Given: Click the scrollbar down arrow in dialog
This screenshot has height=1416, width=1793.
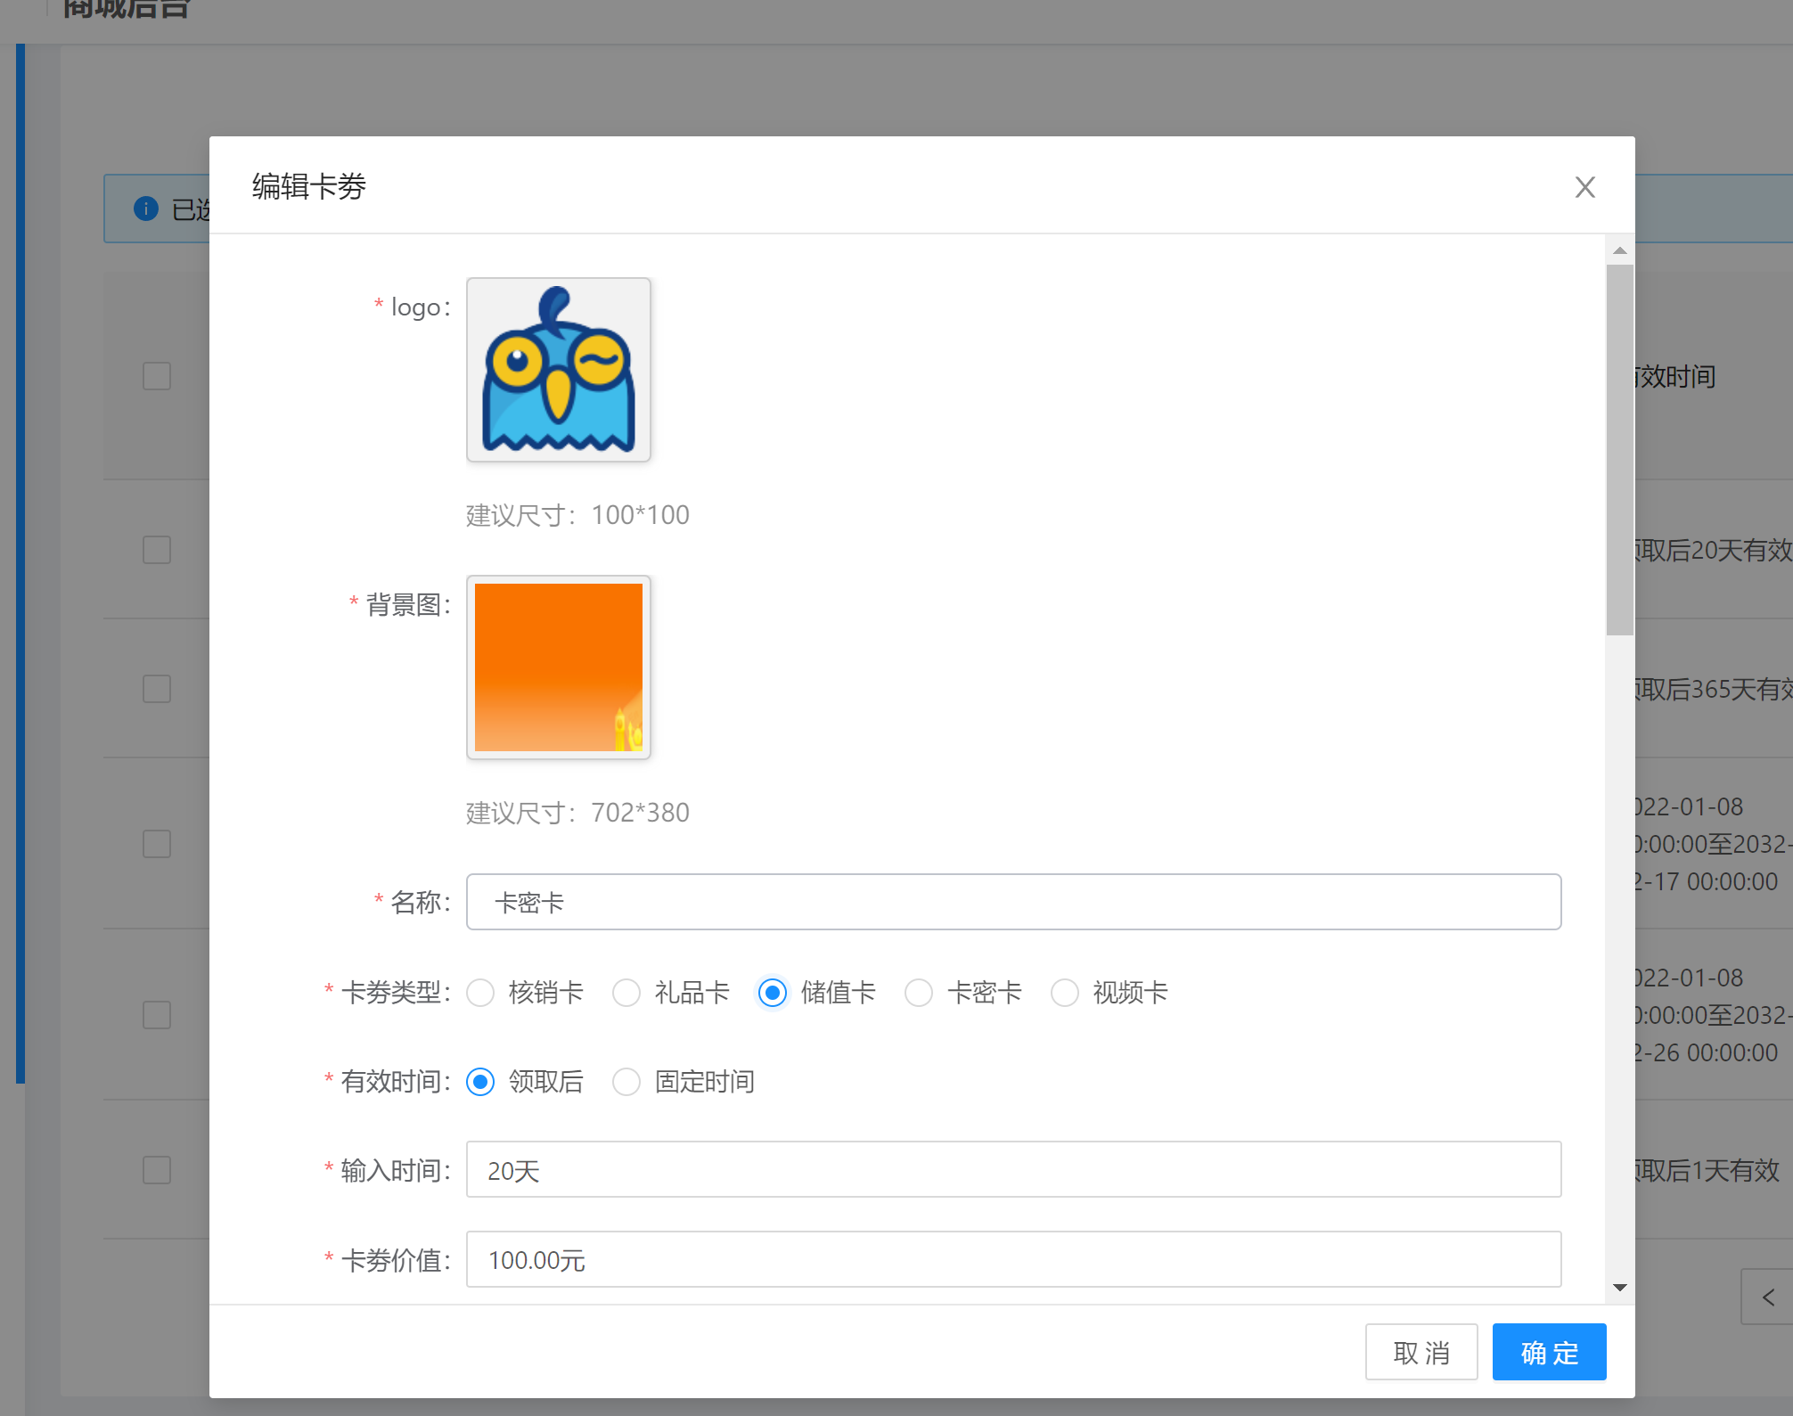Looking at the screenshot, I should pos(1620,1288).
